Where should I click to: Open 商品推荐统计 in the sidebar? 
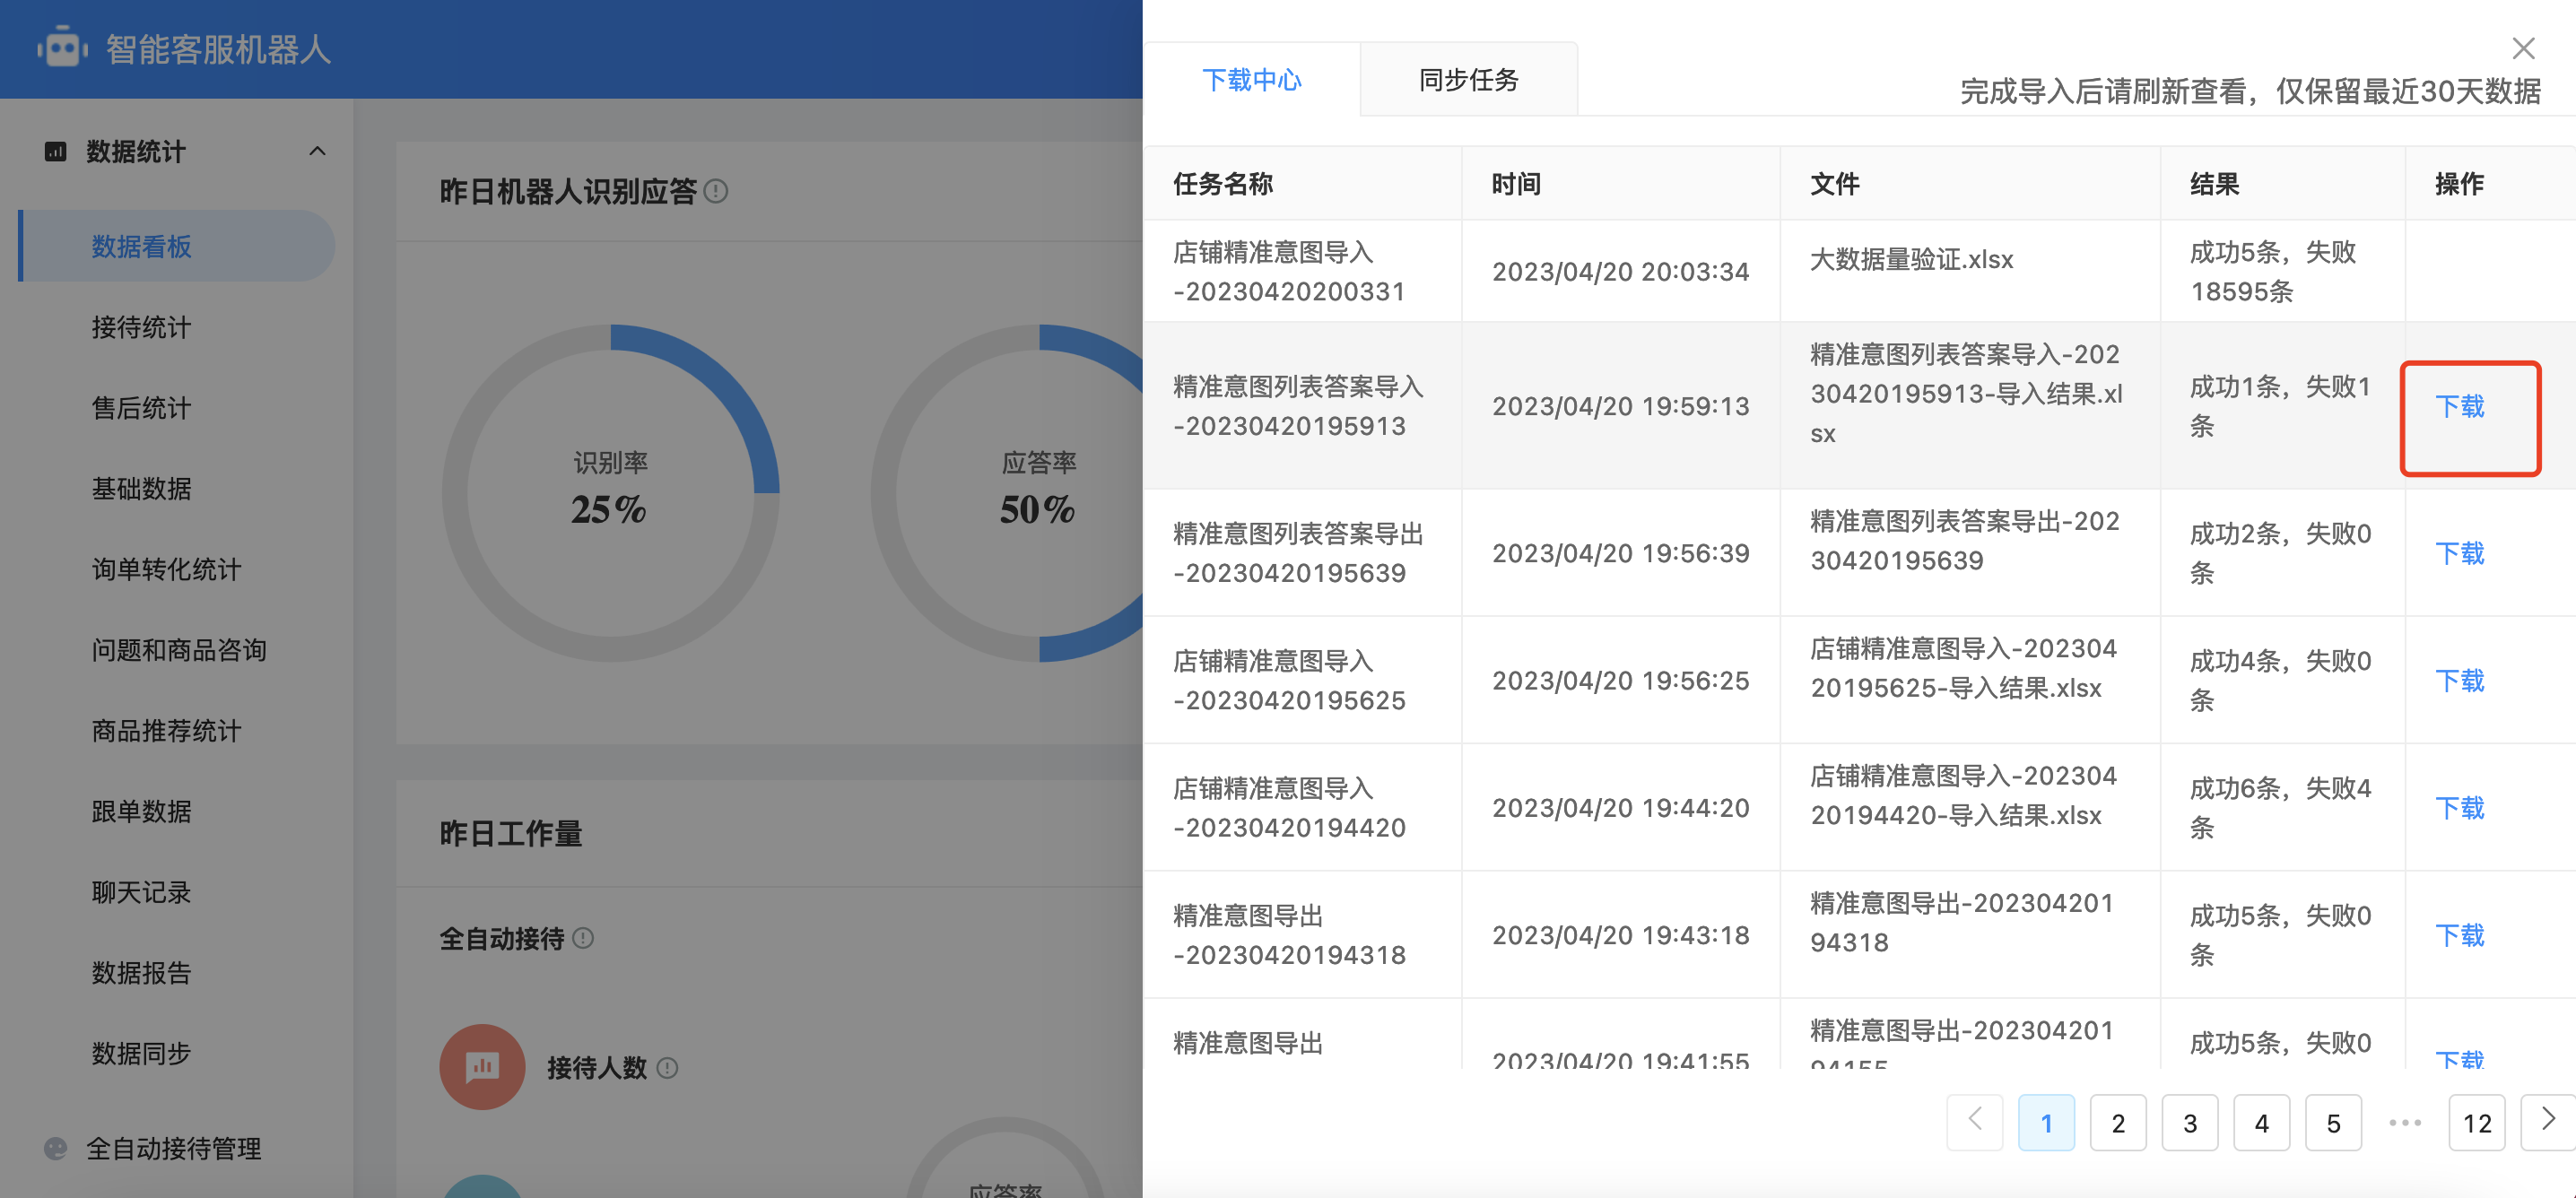tap(166, 731)
